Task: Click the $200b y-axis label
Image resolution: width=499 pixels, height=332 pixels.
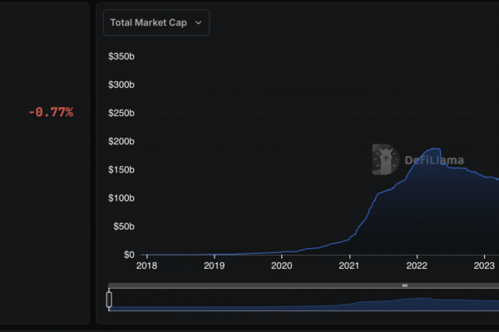Action: [121, 142]
